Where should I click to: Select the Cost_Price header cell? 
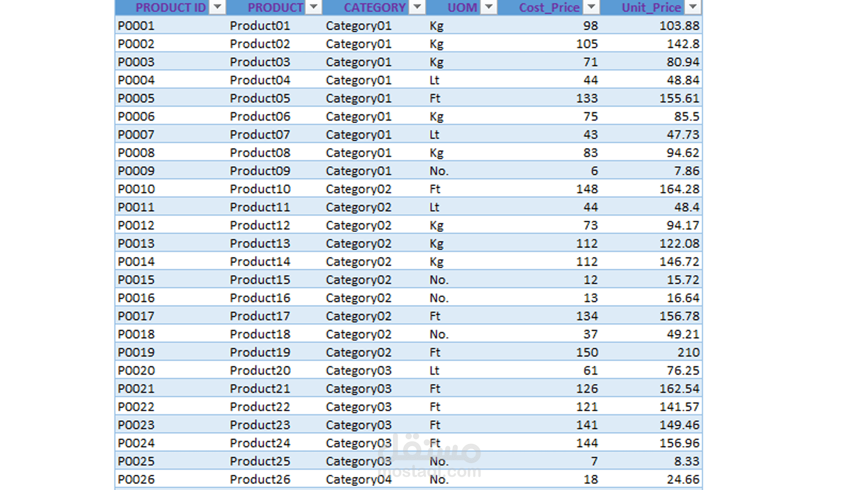(x=549, y=8)
